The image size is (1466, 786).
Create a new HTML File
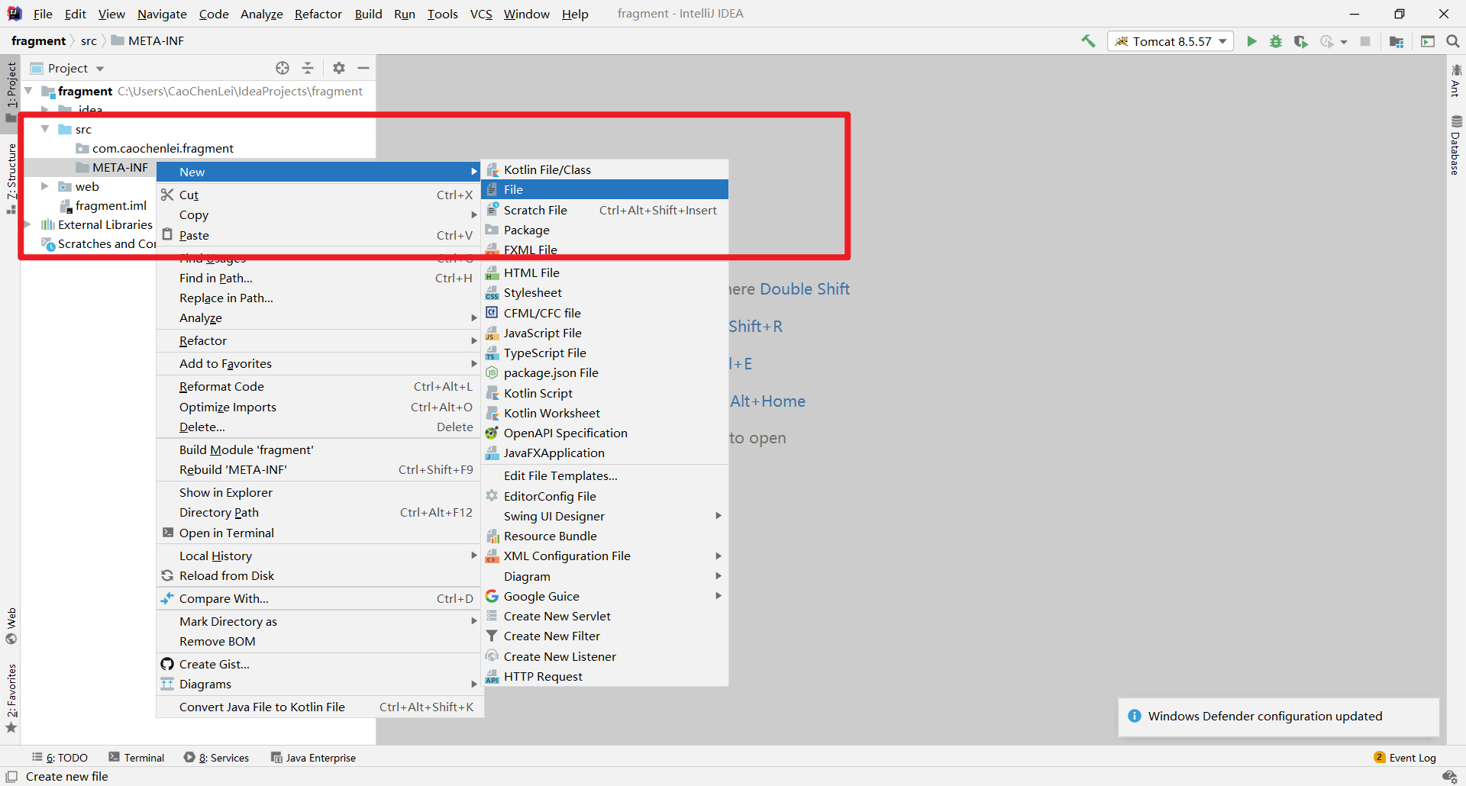(x=604, y=272)
